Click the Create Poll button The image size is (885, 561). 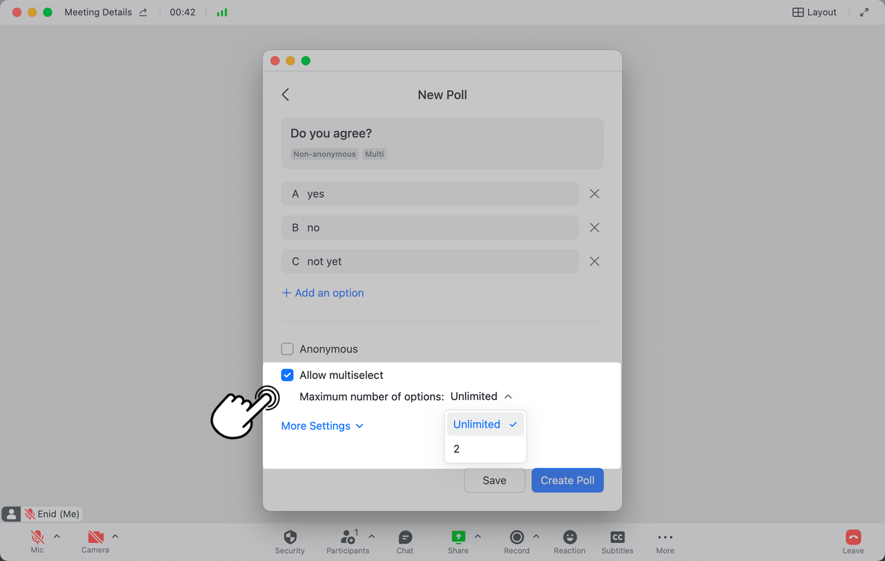coord(567,480)
